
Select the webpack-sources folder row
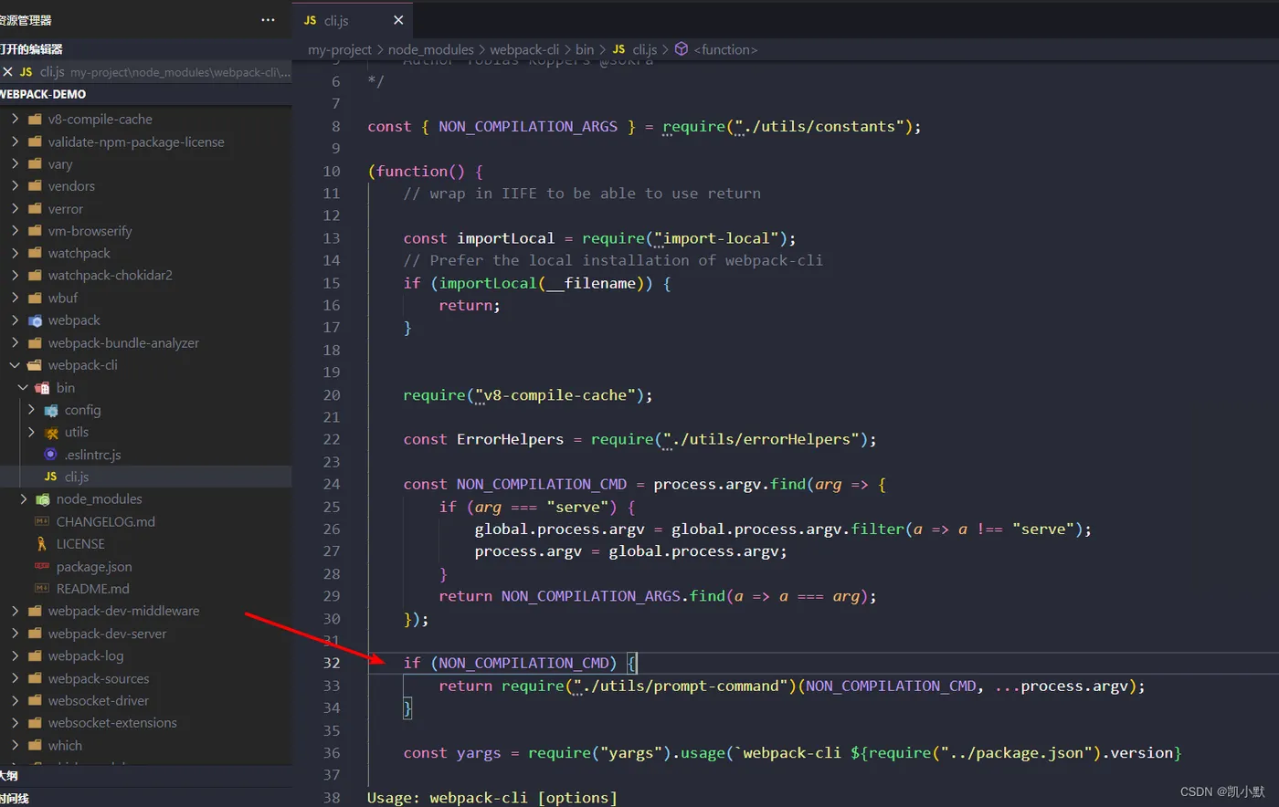point(146,678)
